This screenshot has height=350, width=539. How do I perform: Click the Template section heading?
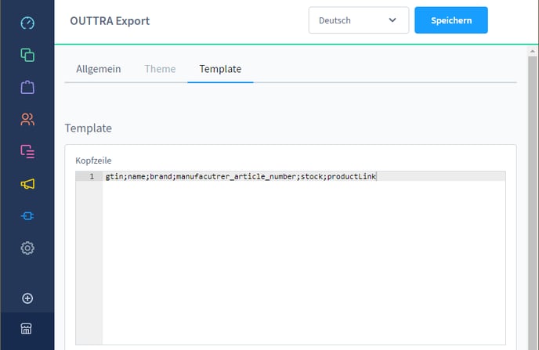[89, 128]
